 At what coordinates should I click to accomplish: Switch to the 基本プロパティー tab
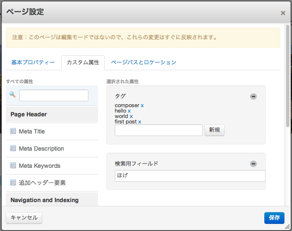tap(33, 62)
